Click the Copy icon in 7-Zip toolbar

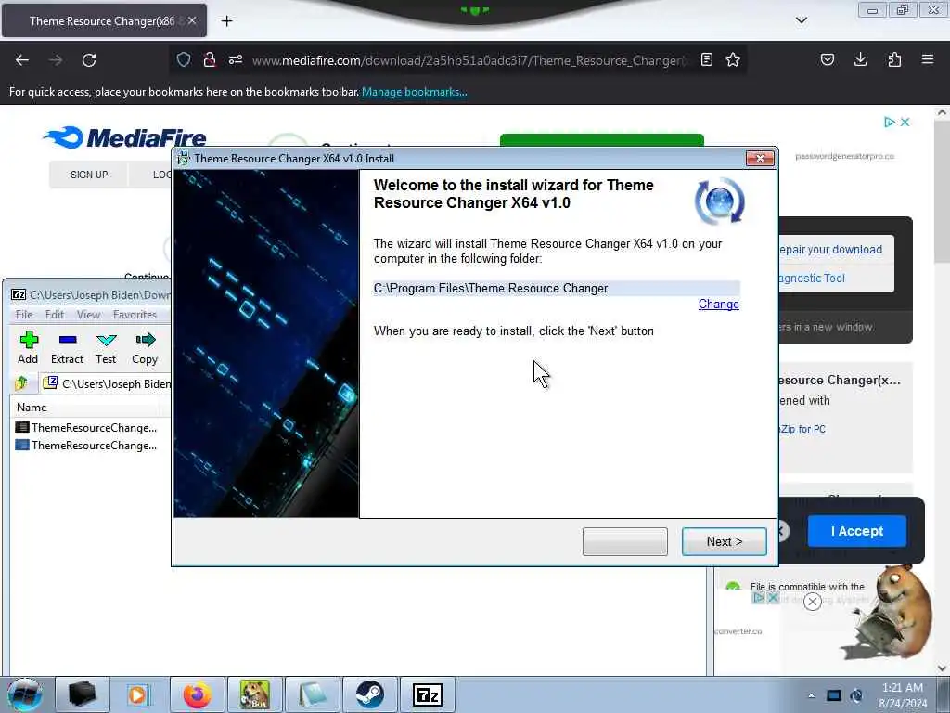click(145, 348)
